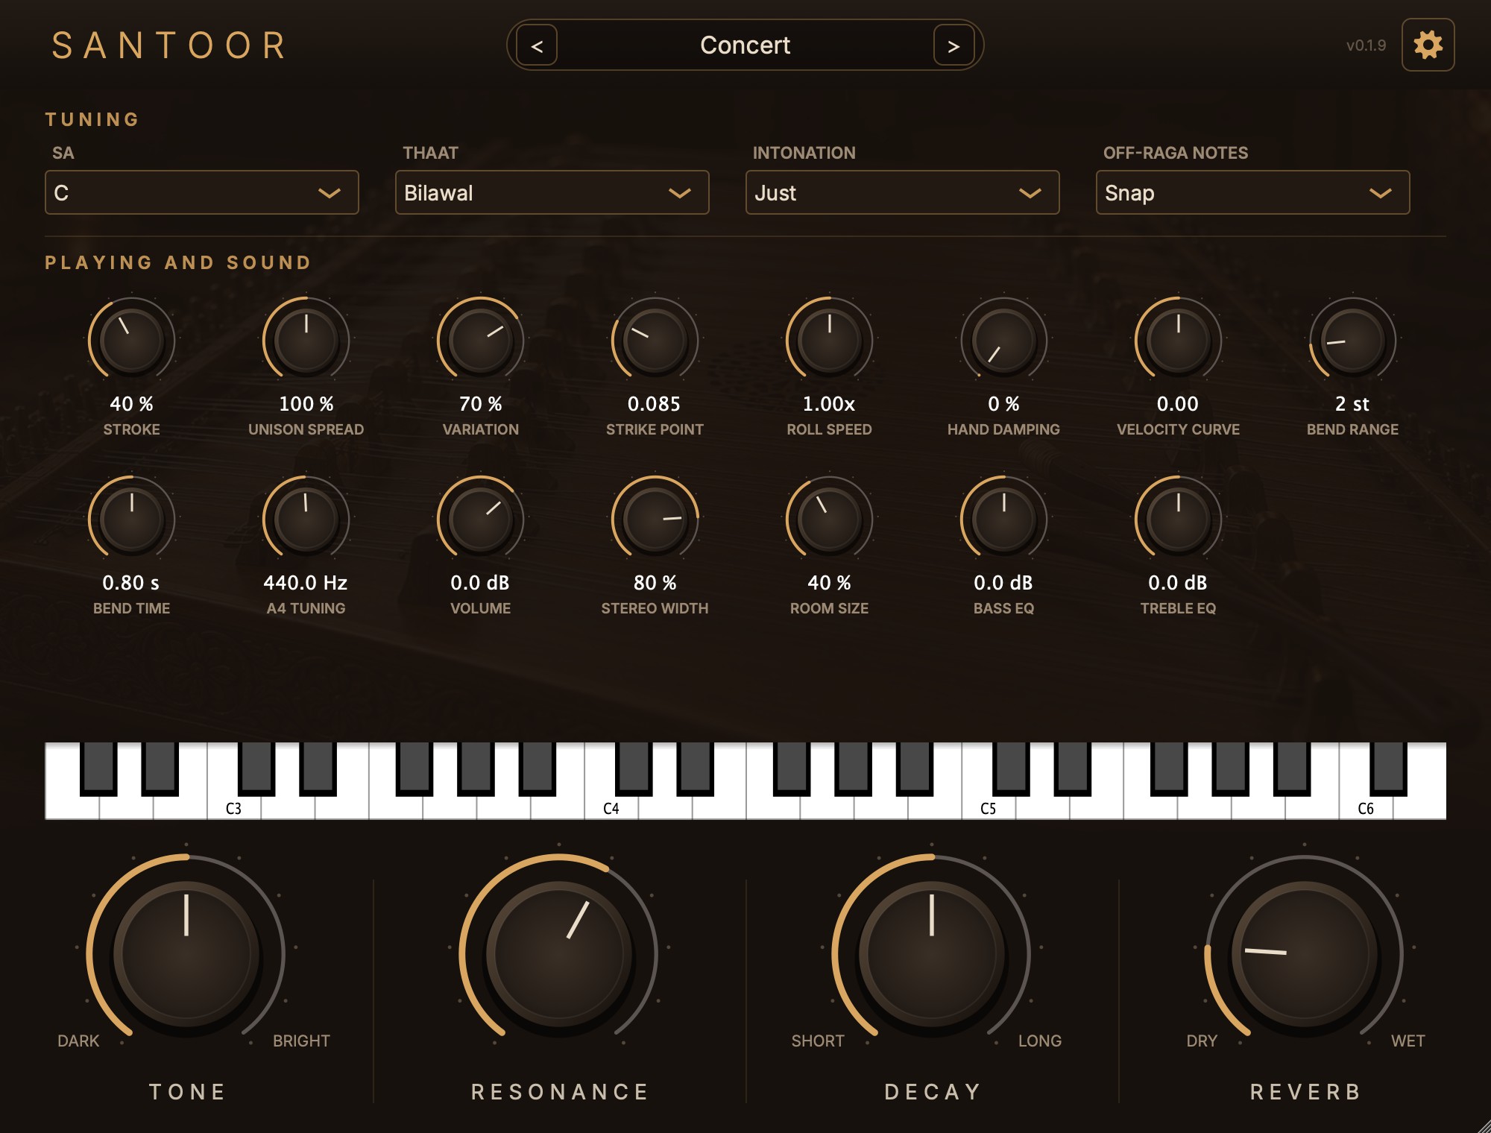Click the Volume knob
This screenshot has height=1133, width=1491.
tap(481, 519)
